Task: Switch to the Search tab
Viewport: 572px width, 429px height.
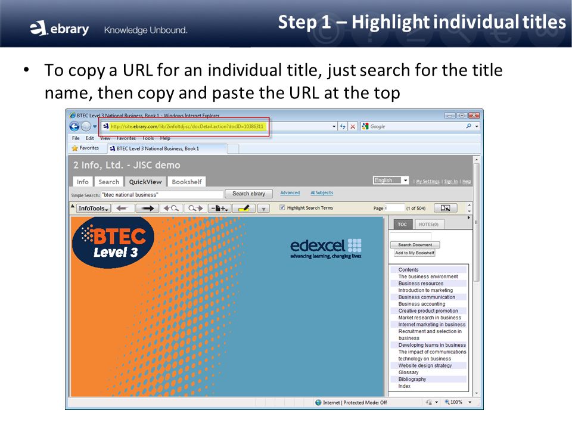Action: pyautogui.click(x=108, y=182)
